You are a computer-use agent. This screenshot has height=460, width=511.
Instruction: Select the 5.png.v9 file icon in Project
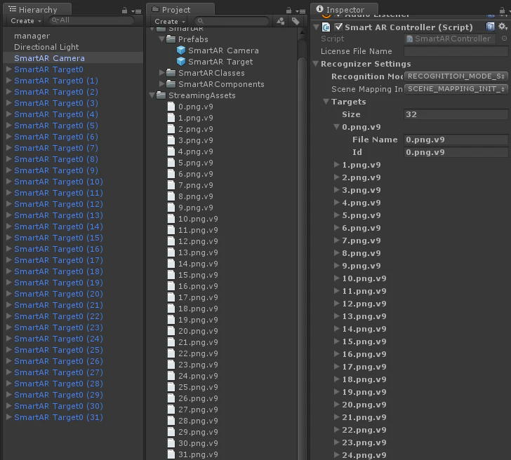171,163
